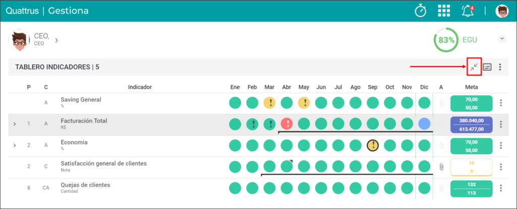Select the blue December status for Facturación Total

(x=424, y=124)
